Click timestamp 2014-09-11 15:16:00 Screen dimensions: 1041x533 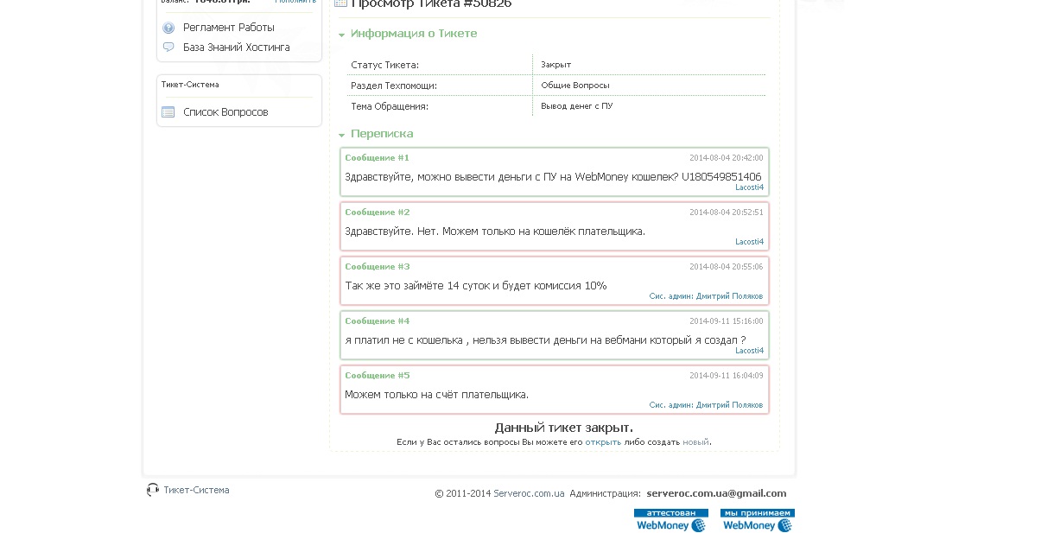pos(726,321)
